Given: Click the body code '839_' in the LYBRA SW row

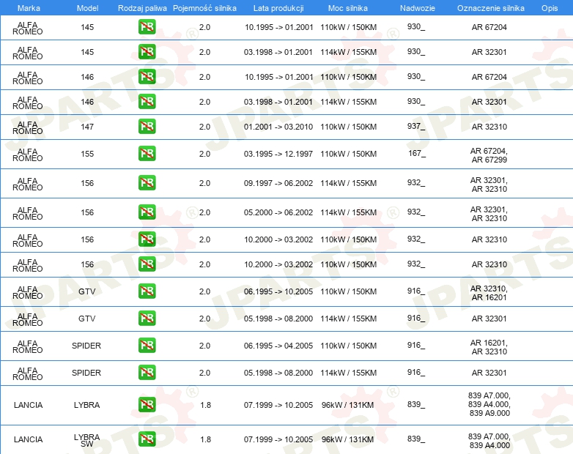Looking at the screenshot, I should pos(416,439).
